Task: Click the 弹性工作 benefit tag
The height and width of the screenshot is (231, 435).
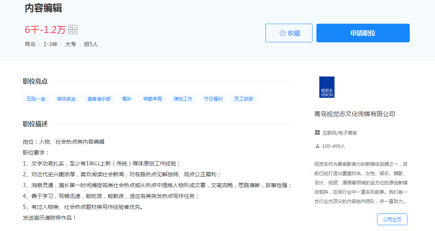Action: tap(183, 99)
